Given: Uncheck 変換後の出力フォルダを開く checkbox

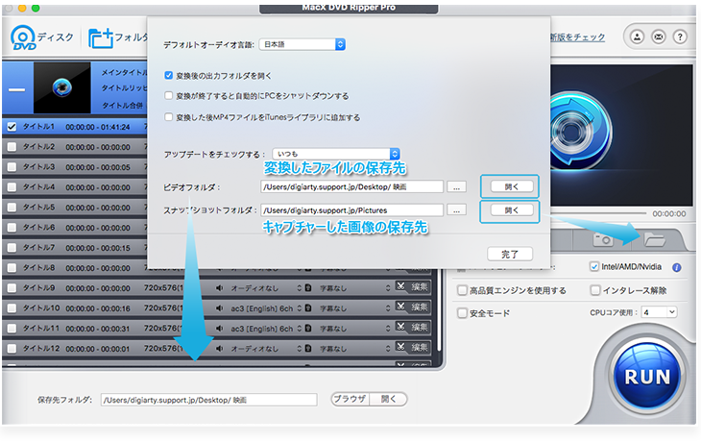Looking at the screenshot, I should tap(169, 75).
